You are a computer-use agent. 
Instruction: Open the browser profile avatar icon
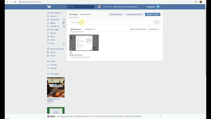click(201, 2)
